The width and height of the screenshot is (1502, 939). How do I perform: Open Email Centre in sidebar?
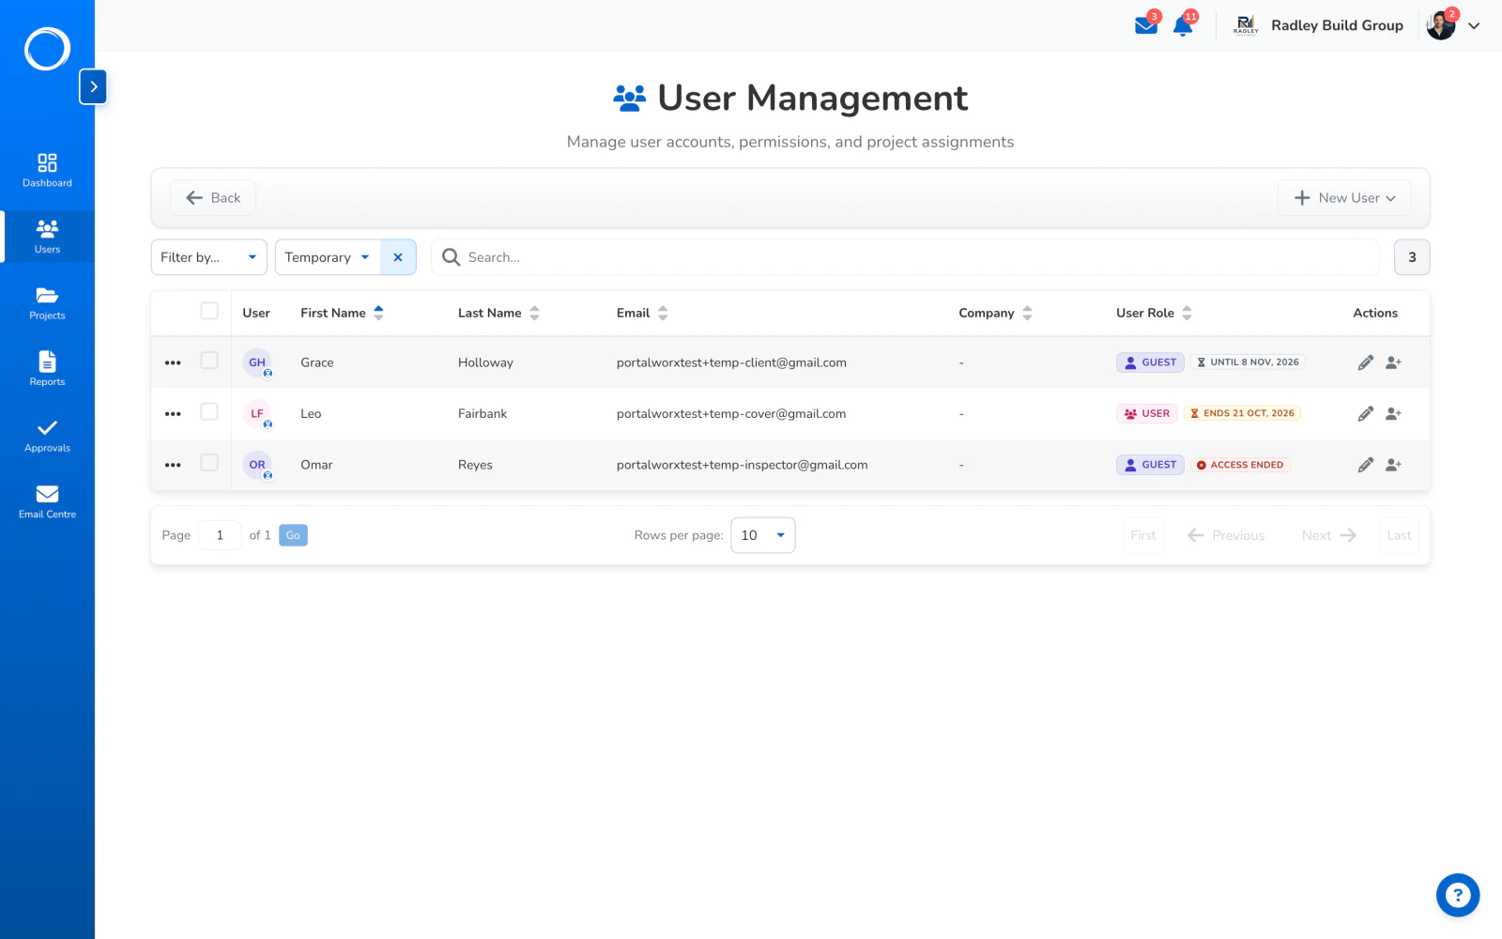click(x=47, y=501)
